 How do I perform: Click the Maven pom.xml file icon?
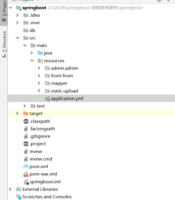pos(26,167)
